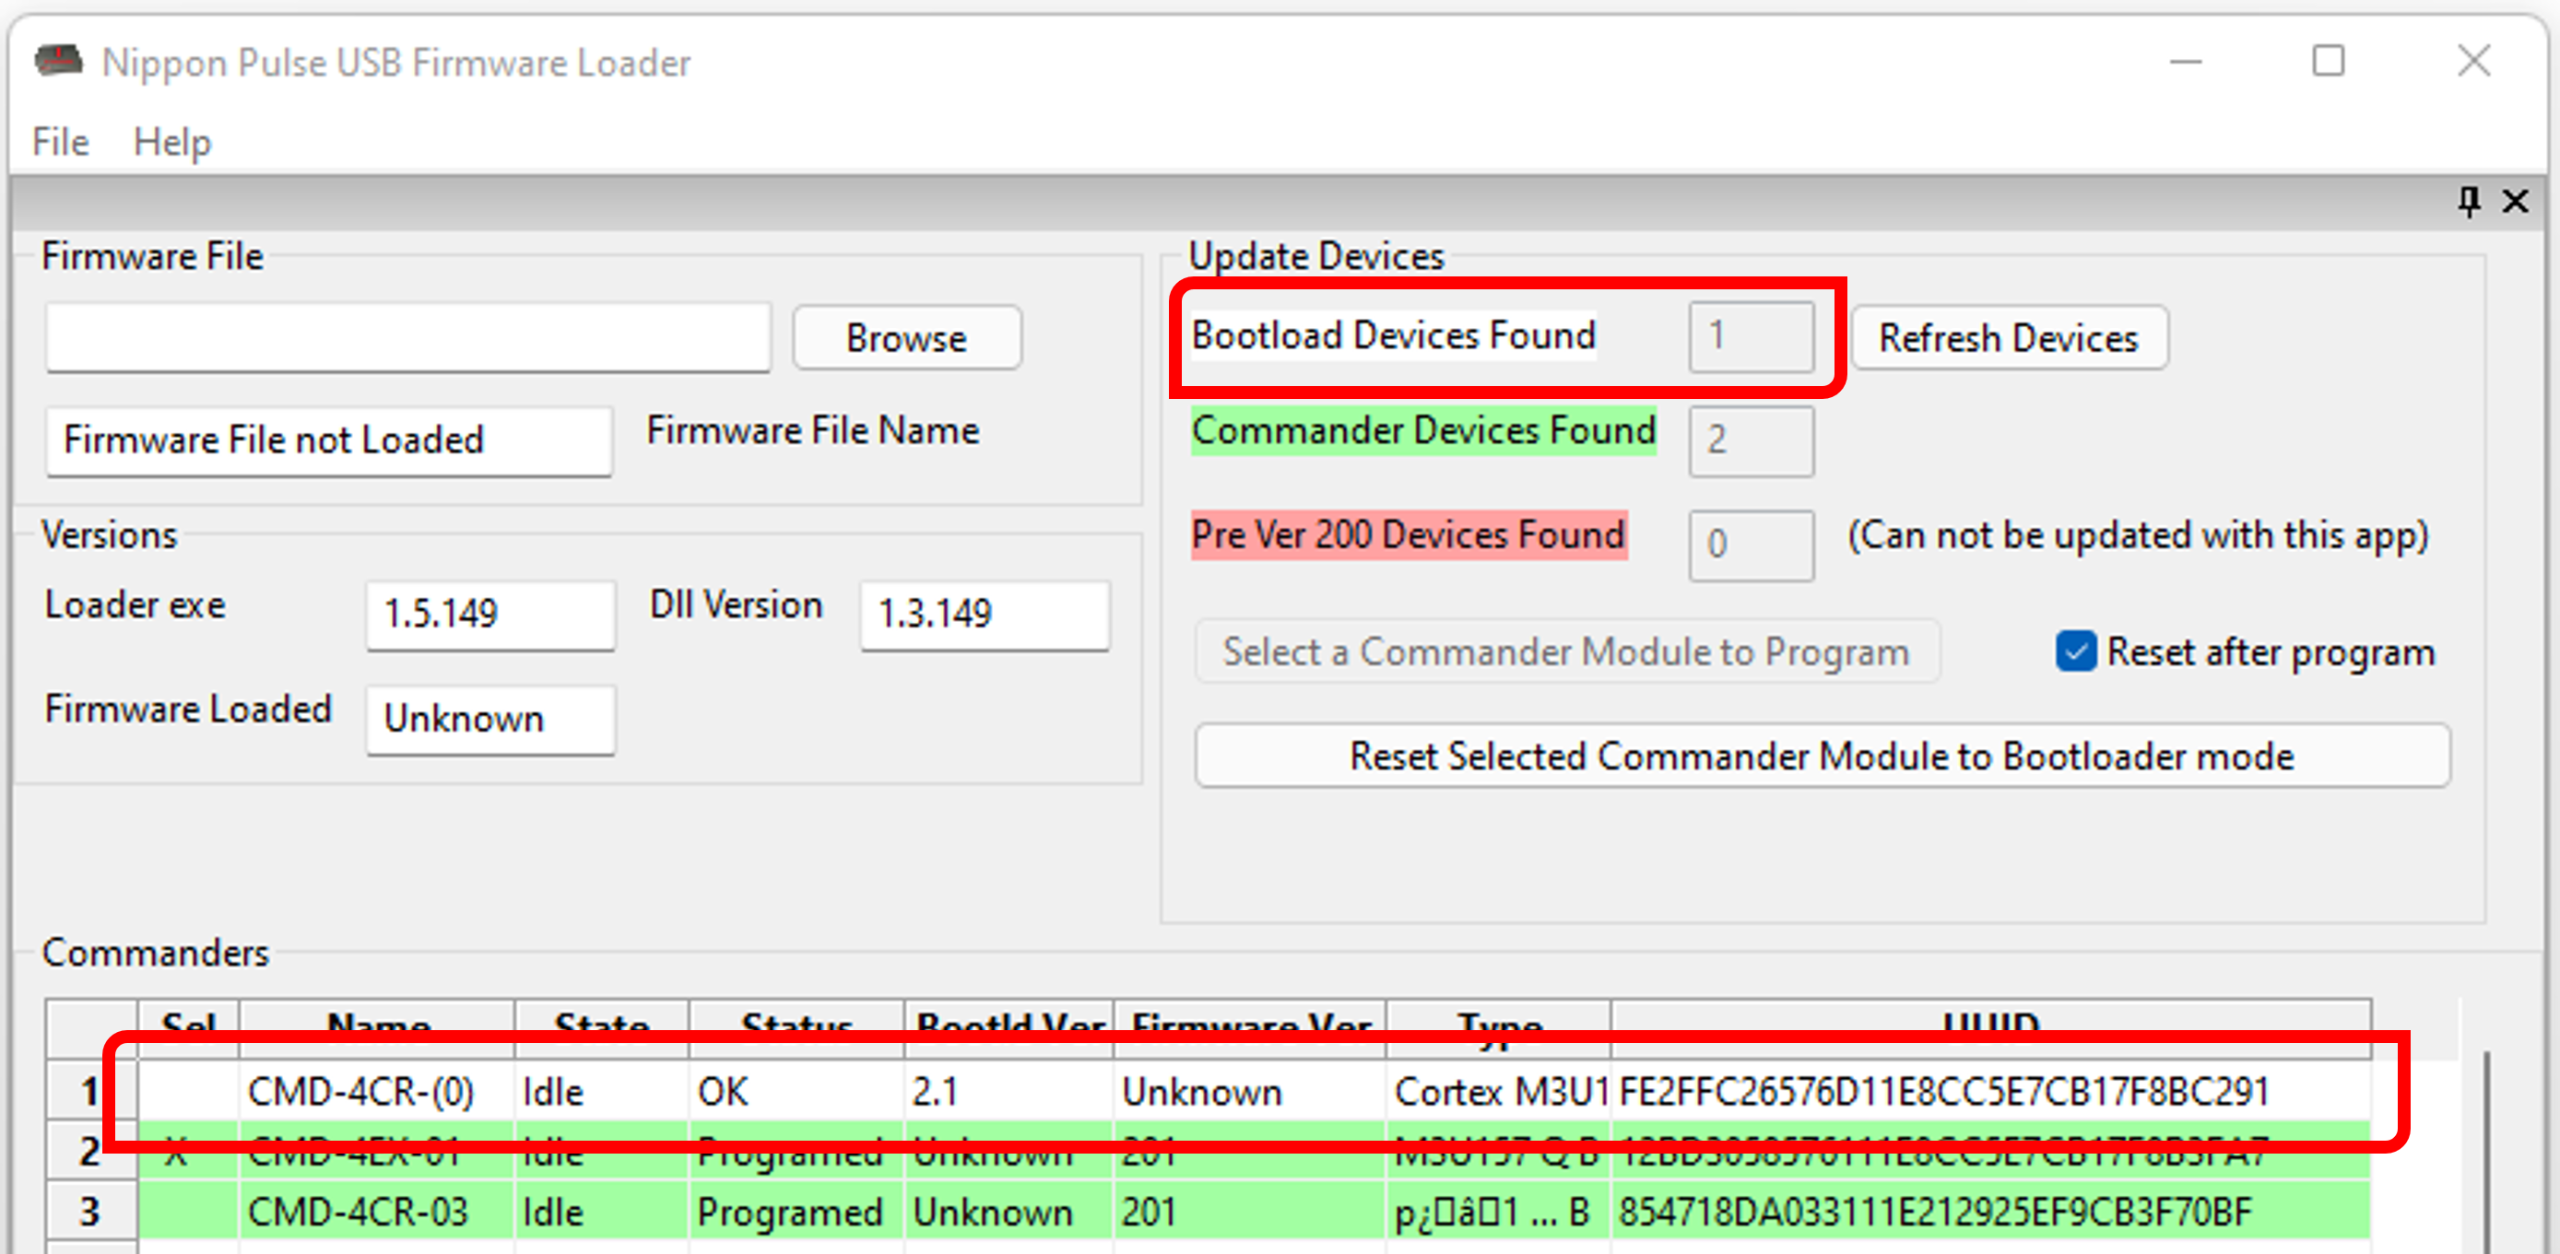
Task: Click UUID 854718DA033111E212925EF9CB3F70BF
Action: click(1991, 1212)
